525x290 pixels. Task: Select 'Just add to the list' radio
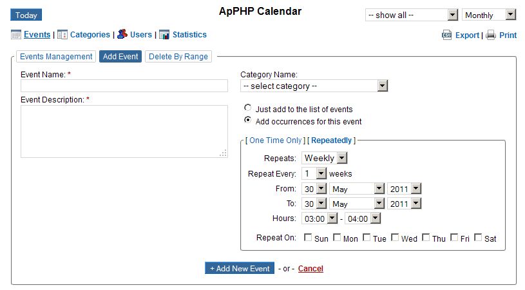tap(248, 108)
